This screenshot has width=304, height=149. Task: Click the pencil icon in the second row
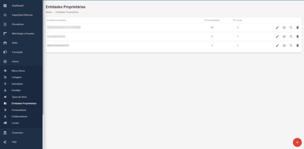point(277,36)
